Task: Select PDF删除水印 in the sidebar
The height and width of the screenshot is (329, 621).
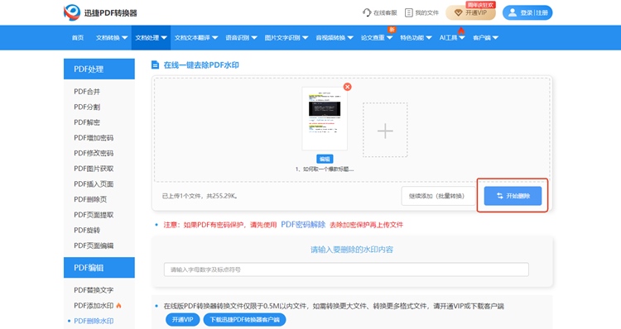Action: [x=94, y=321]
